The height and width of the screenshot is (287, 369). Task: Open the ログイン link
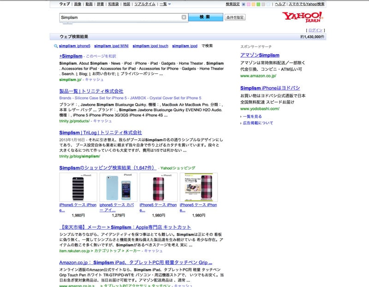tap(315, 30)
